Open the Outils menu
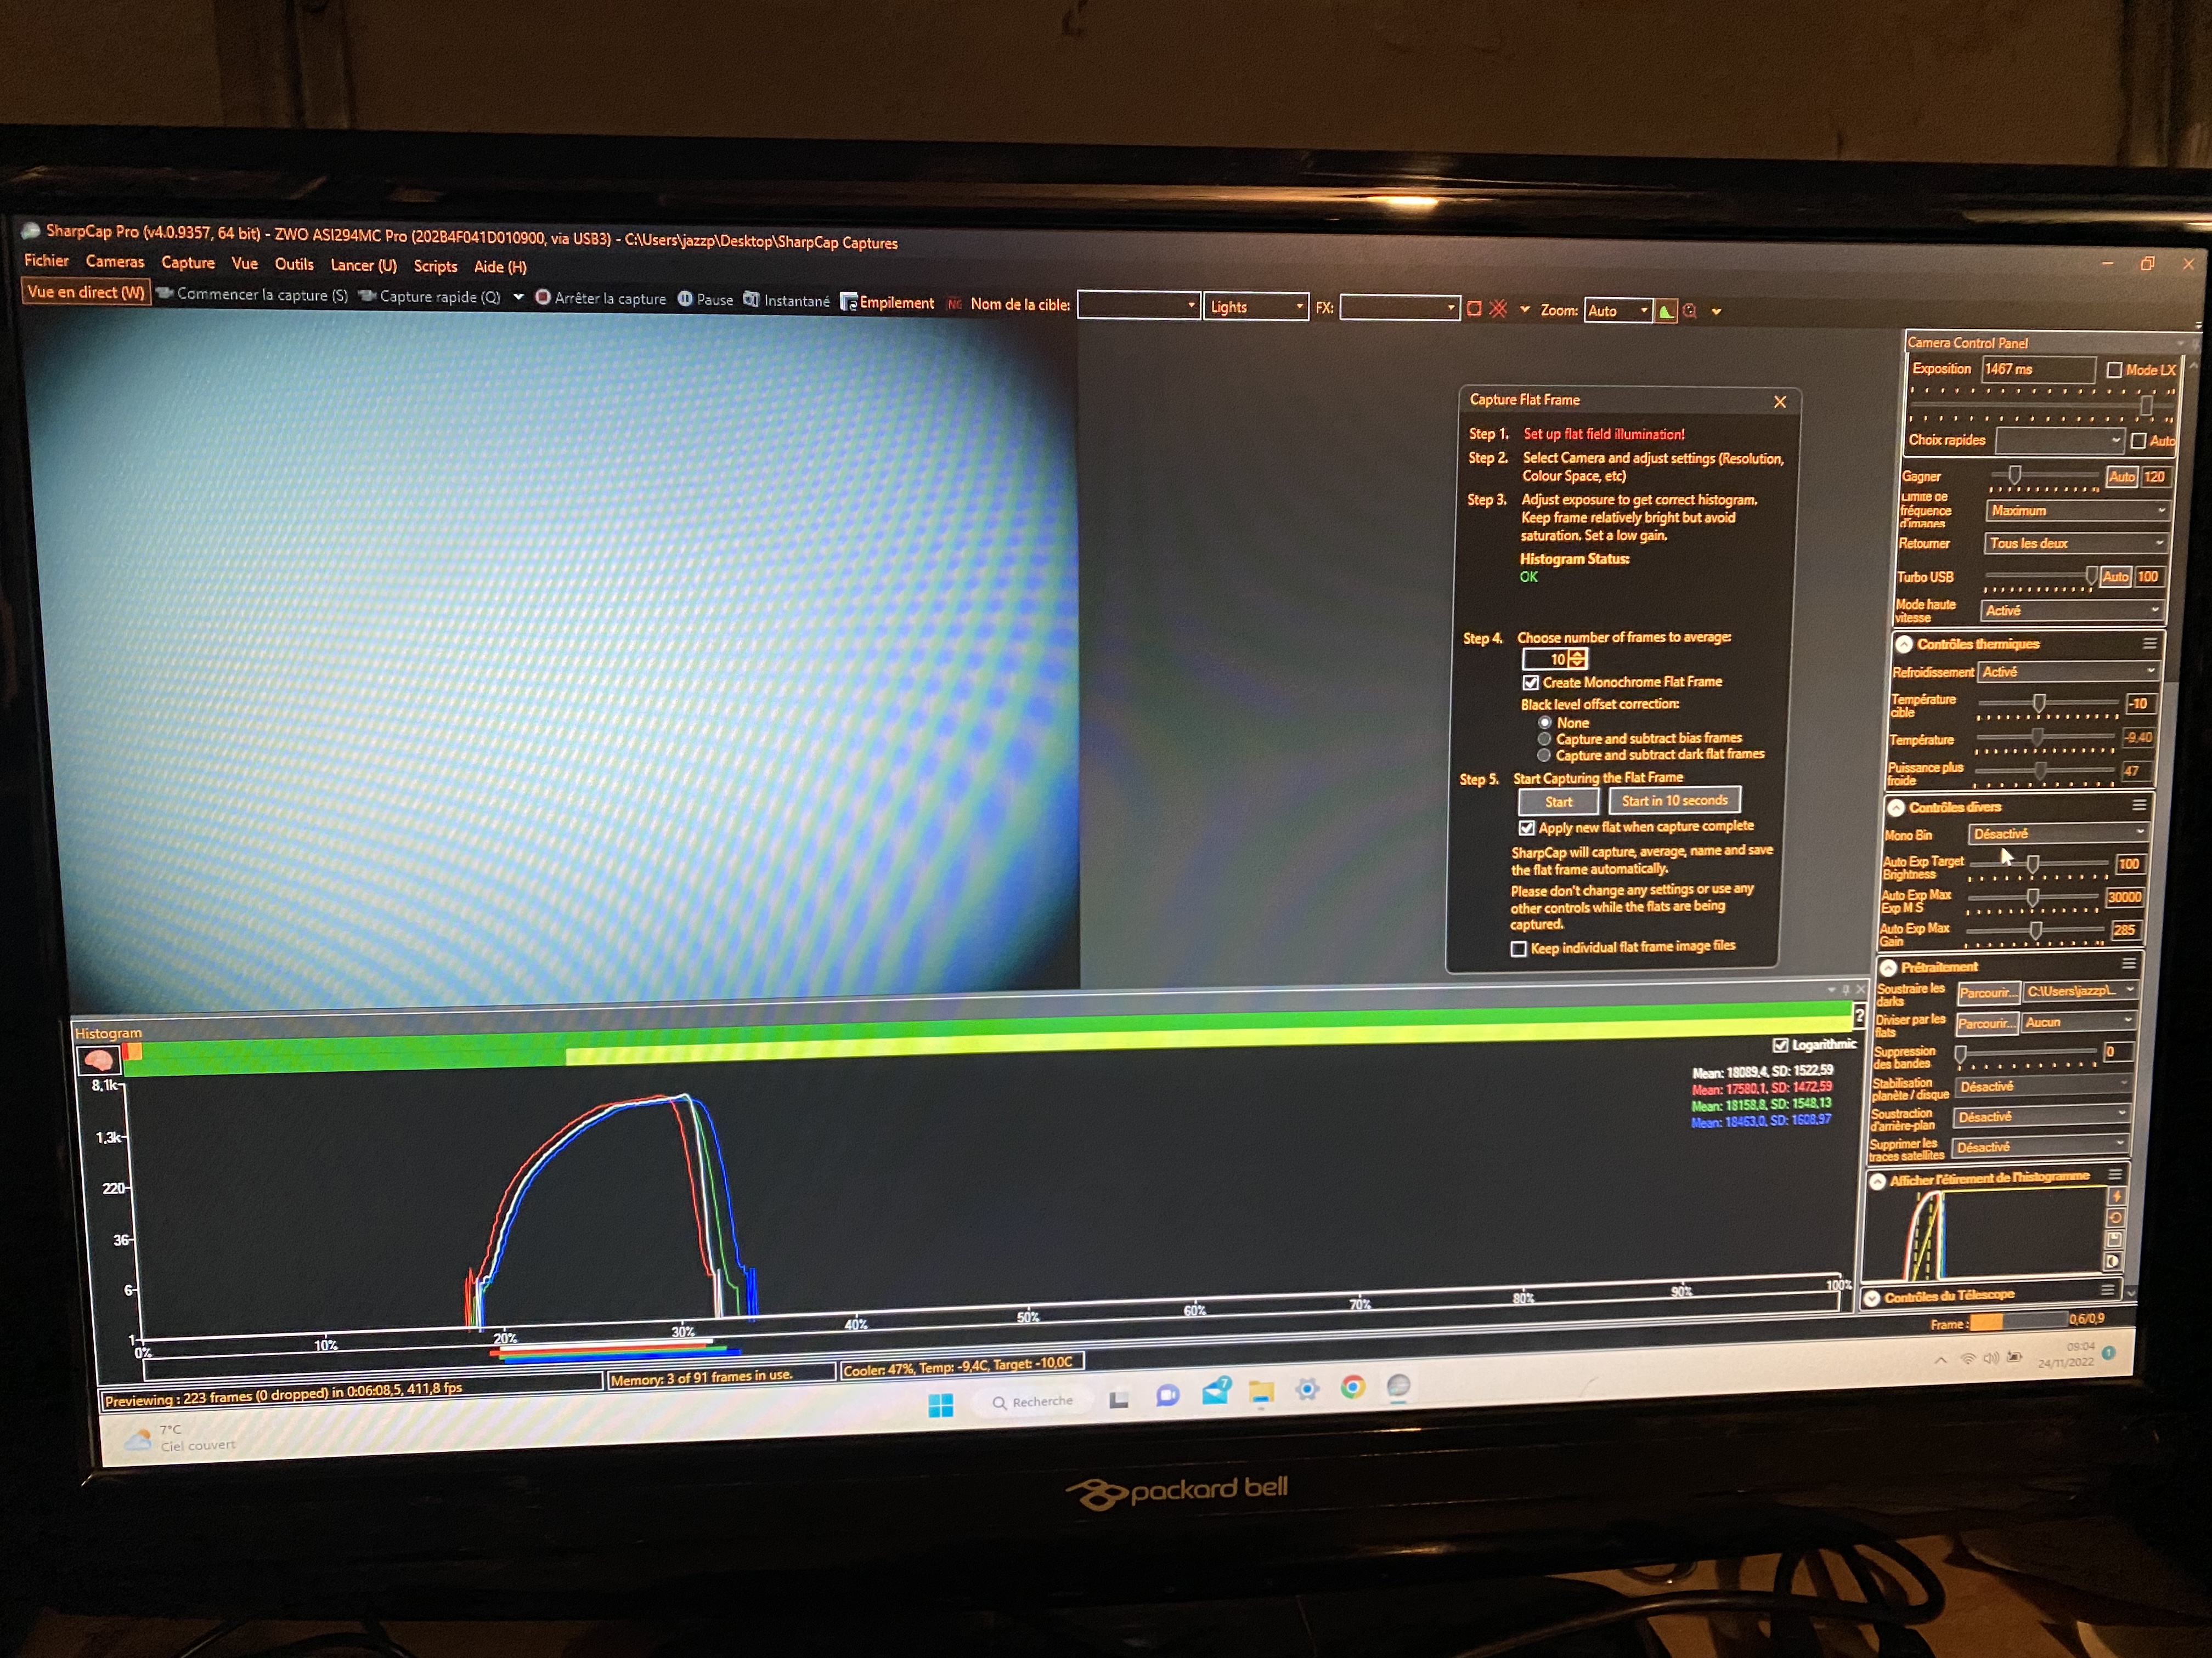The image size is (2212, 1658). tap(294, 265)
